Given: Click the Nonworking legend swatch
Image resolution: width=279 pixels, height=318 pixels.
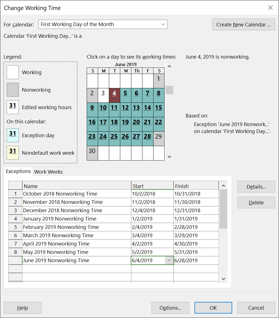Looking at the screenshot, I should point(13,90).
